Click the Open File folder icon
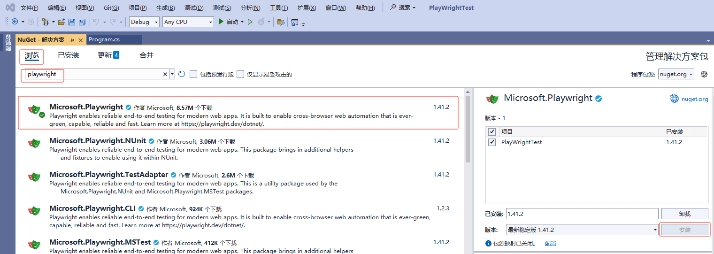The height and width of the screenshot is (254, 714). pyautogui.click(x=61, y=22)
